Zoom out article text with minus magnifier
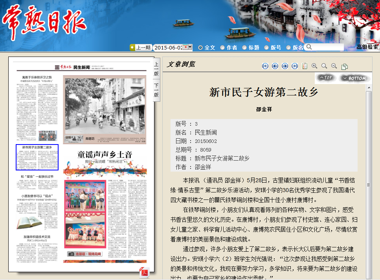 334,66
